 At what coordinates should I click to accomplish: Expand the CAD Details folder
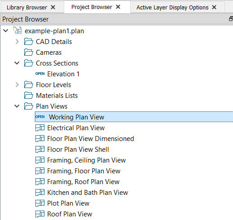[17, 42]
